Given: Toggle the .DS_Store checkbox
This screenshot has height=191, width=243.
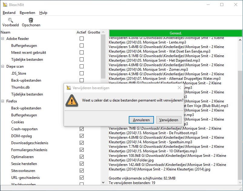Looking at the screenshot, I should [82, 73].
